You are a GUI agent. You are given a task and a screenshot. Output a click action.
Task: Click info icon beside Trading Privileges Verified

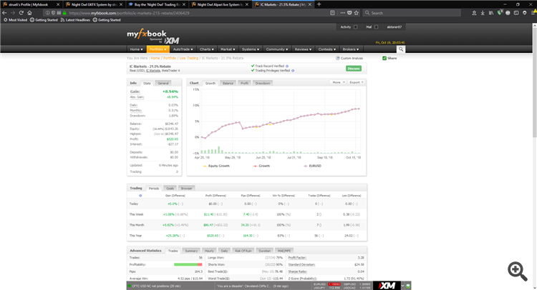[x=293, y=71]
